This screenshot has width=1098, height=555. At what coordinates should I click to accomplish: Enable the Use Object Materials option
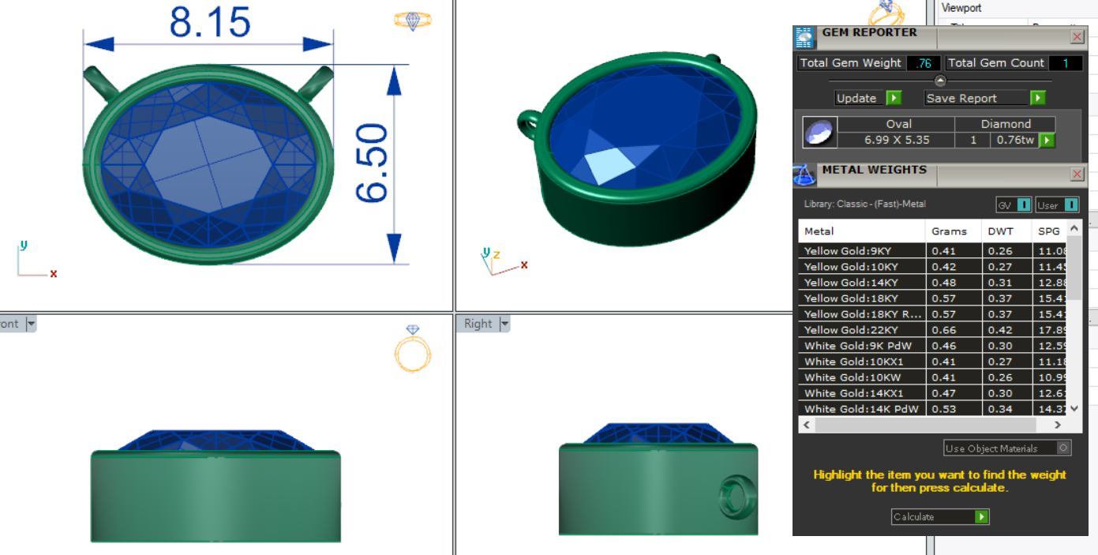pos(1063,448)
